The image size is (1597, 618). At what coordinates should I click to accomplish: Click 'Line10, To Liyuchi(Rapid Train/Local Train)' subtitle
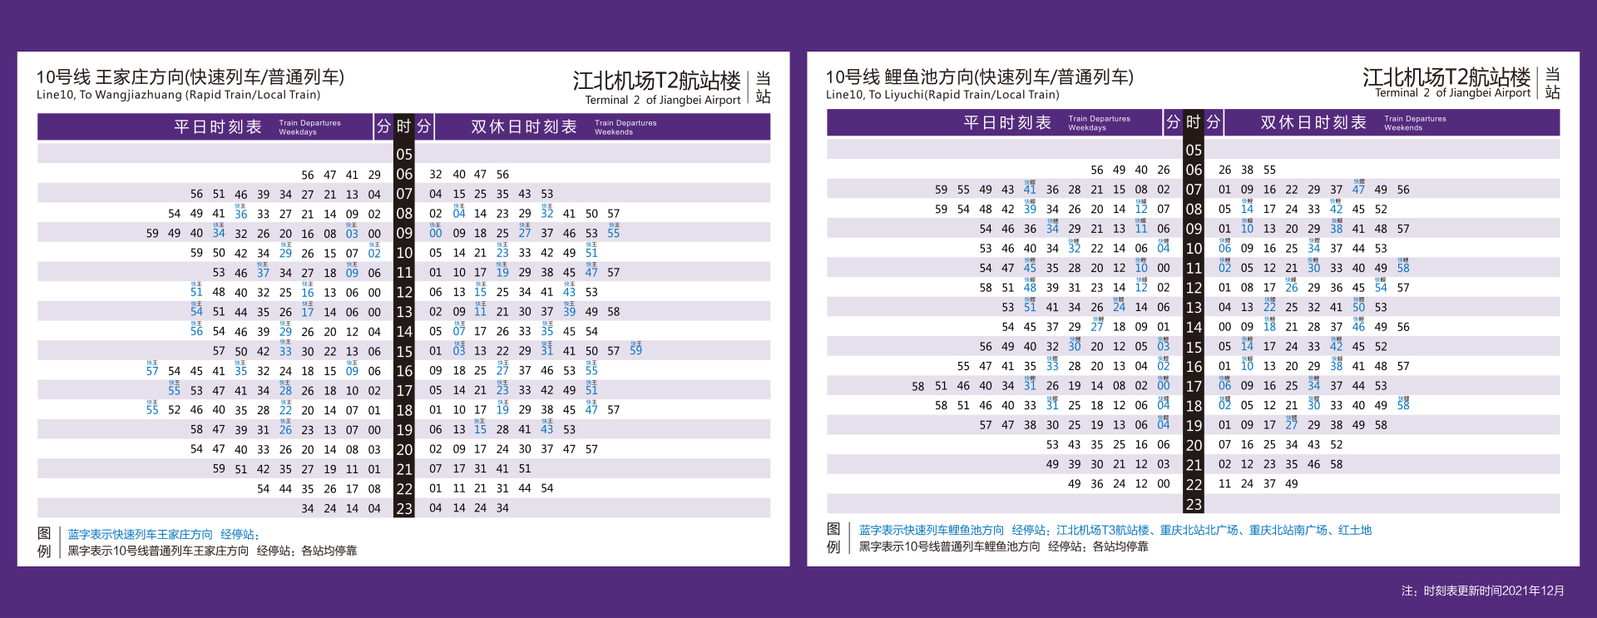[x=942, y=95]
